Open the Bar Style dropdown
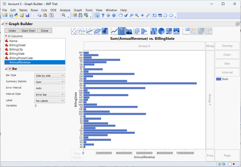This screenshot has width=241, height=167. pyautogui.click(x=50, y=75)
